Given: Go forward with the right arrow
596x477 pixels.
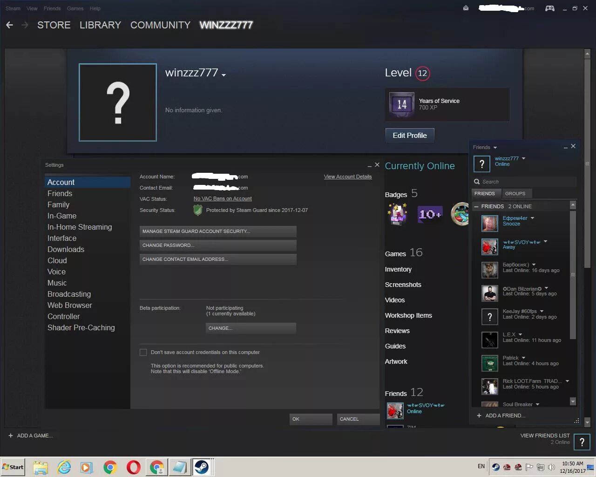Looking at the screenshot, I should click(x=25, y=25).
